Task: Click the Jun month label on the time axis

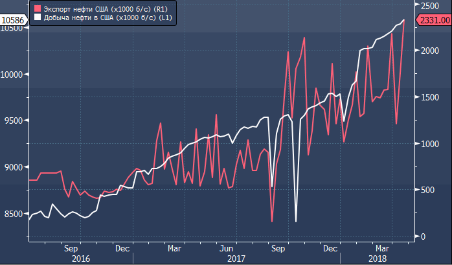Action: tap(226, 248)
